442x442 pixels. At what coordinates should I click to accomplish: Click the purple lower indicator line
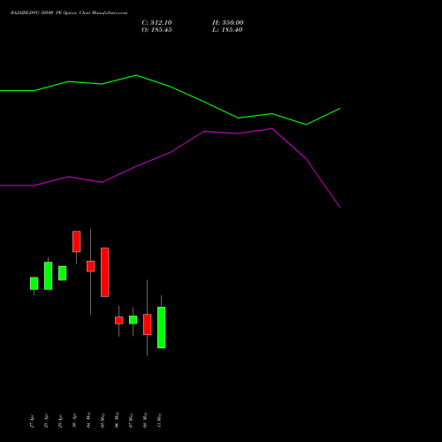(170, 152)
